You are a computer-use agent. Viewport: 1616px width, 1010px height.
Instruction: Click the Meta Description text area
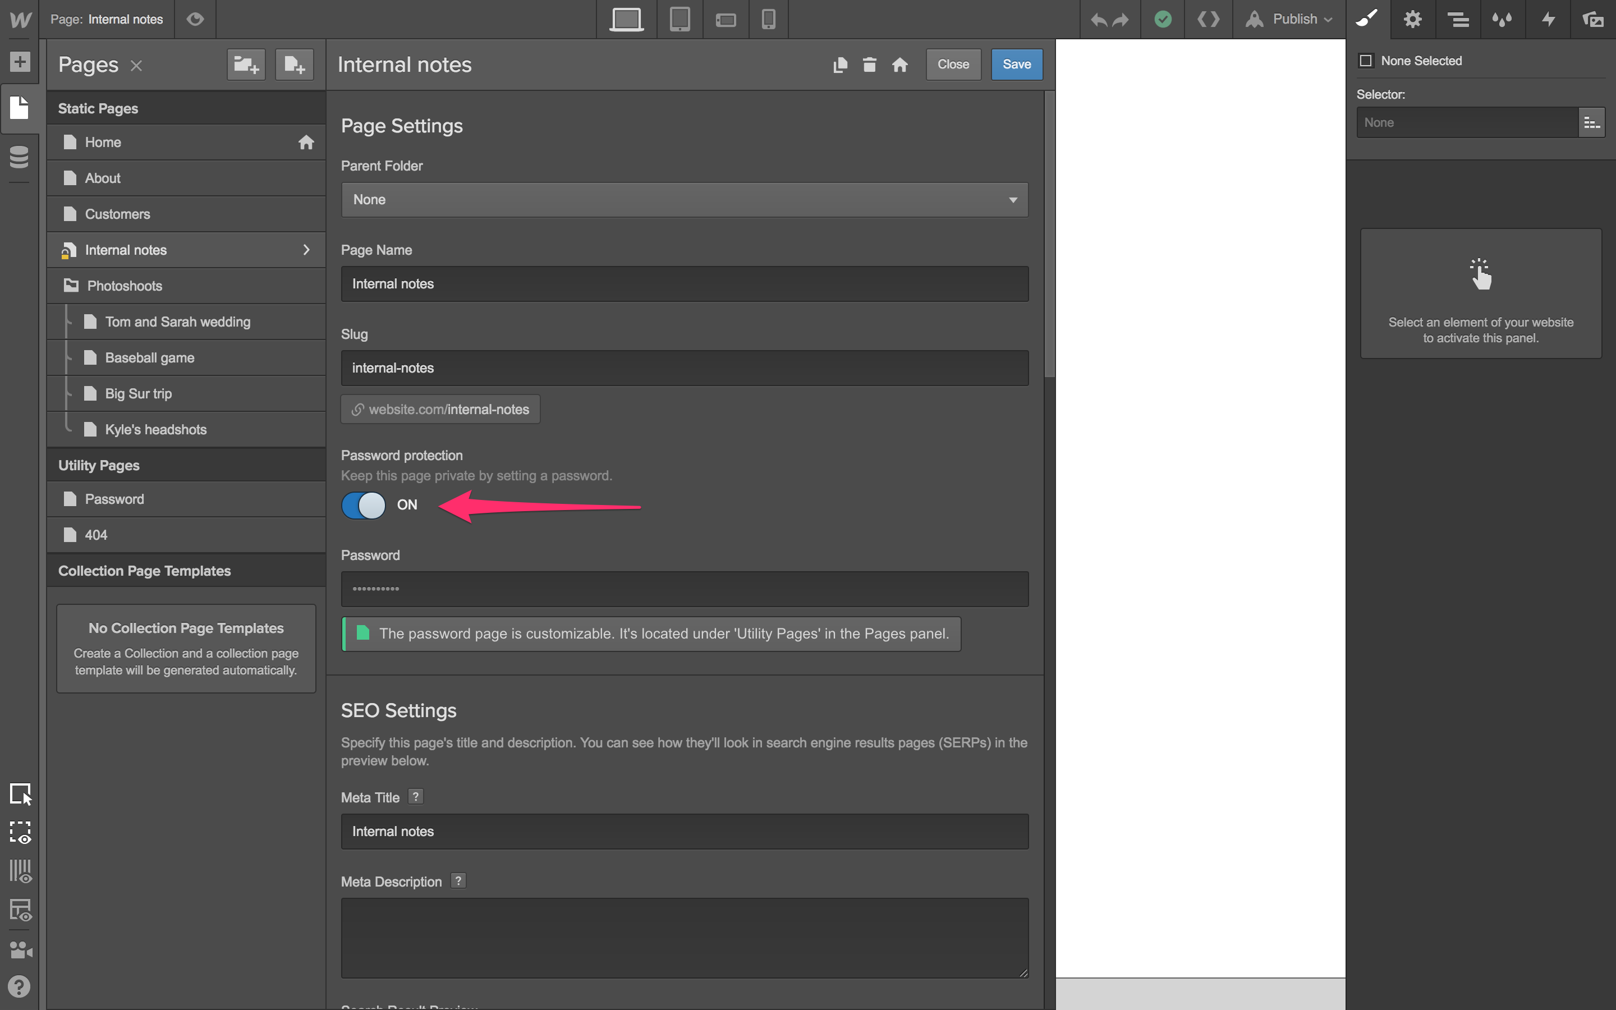tap(684, 937)
